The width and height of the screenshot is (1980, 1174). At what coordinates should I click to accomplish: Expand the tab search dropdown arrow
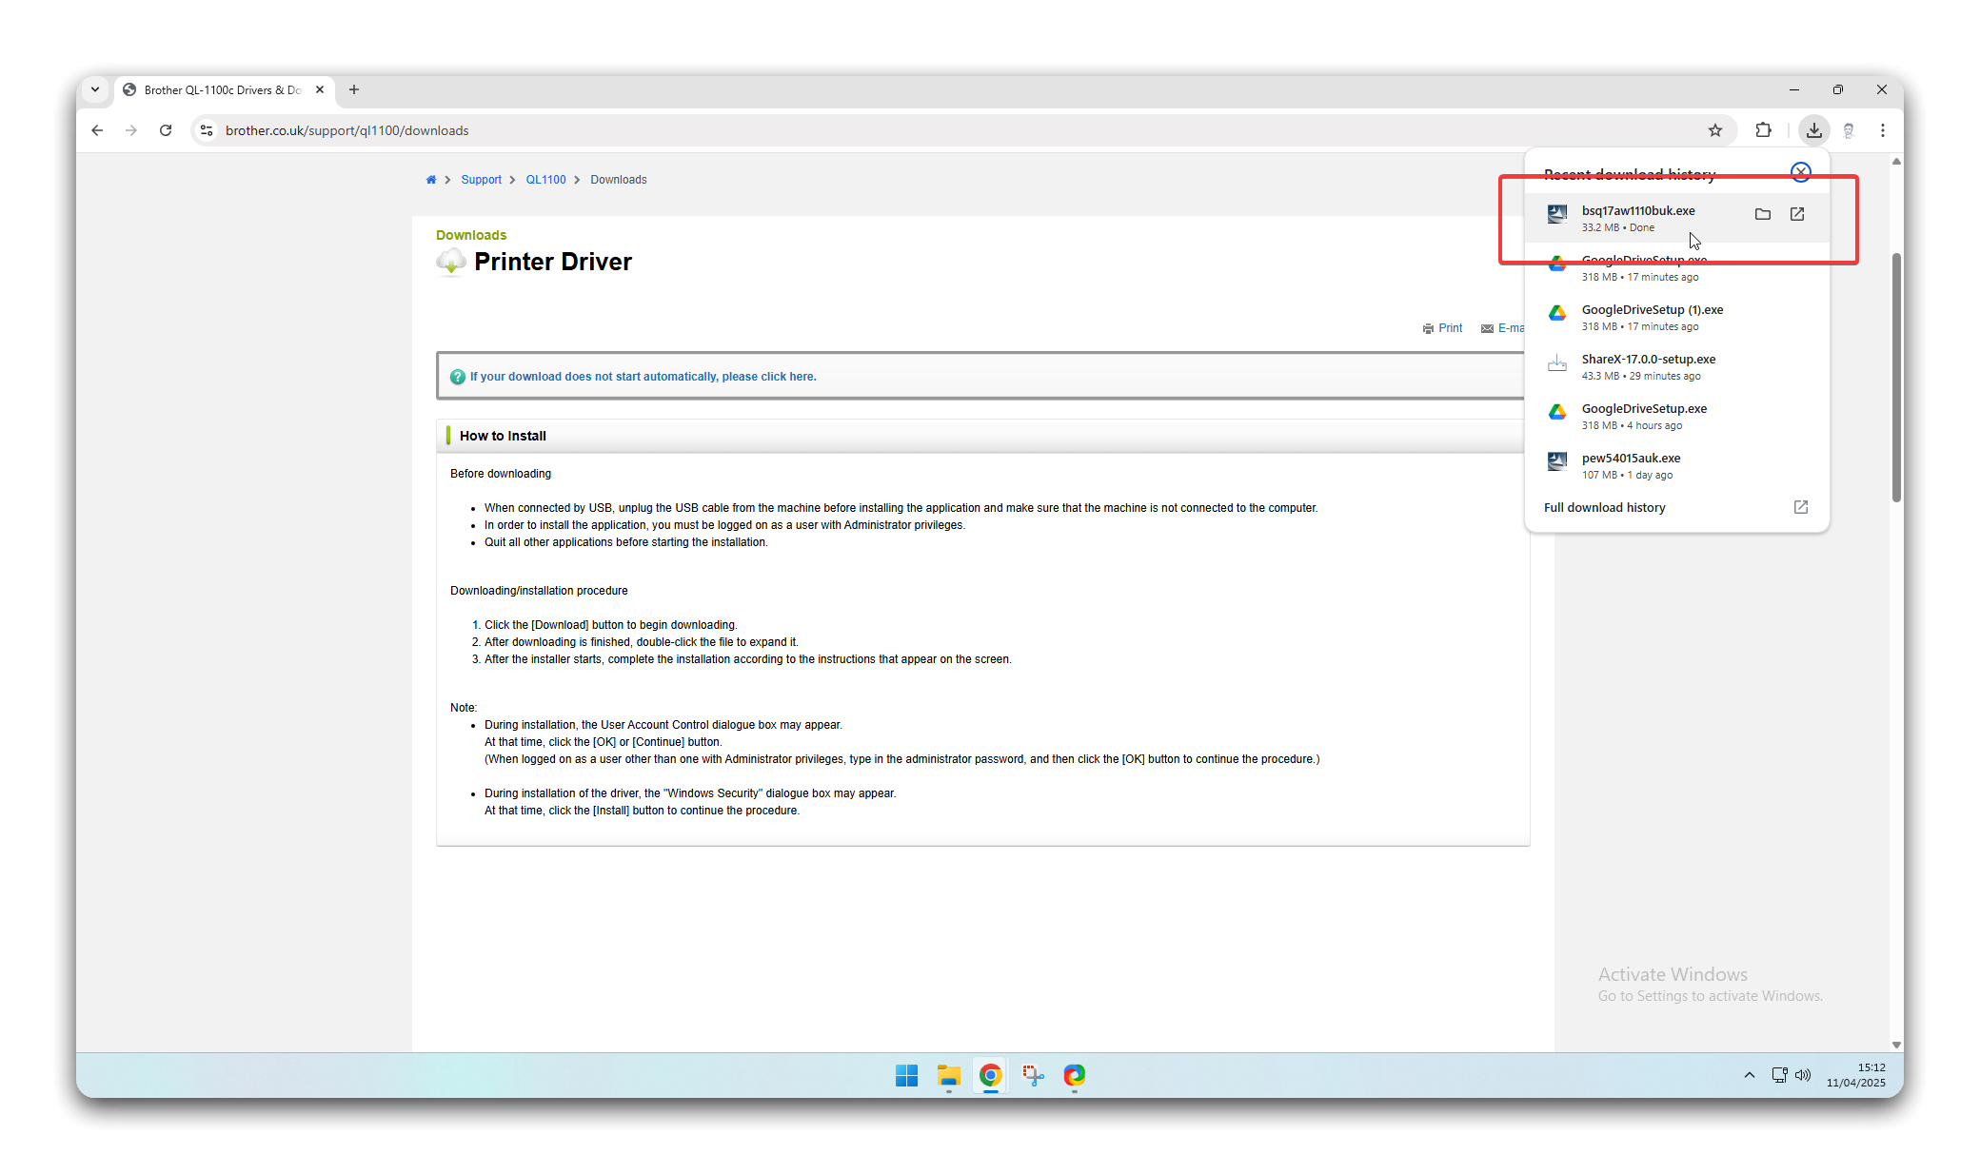pos(95,89)
